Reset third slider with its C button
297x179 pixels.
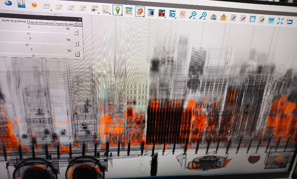pyautogui.click(x=77, y=54)
